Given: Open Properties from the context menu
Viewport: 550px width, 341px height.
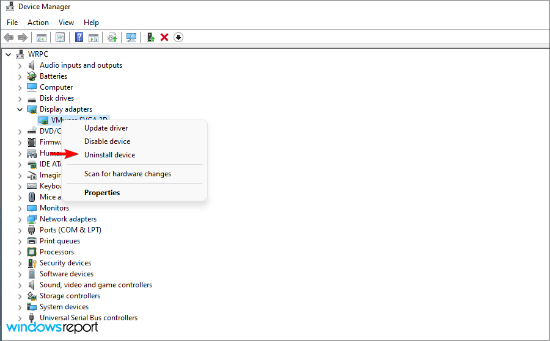Looking at the screenshot, I should [x=134, y=193].
